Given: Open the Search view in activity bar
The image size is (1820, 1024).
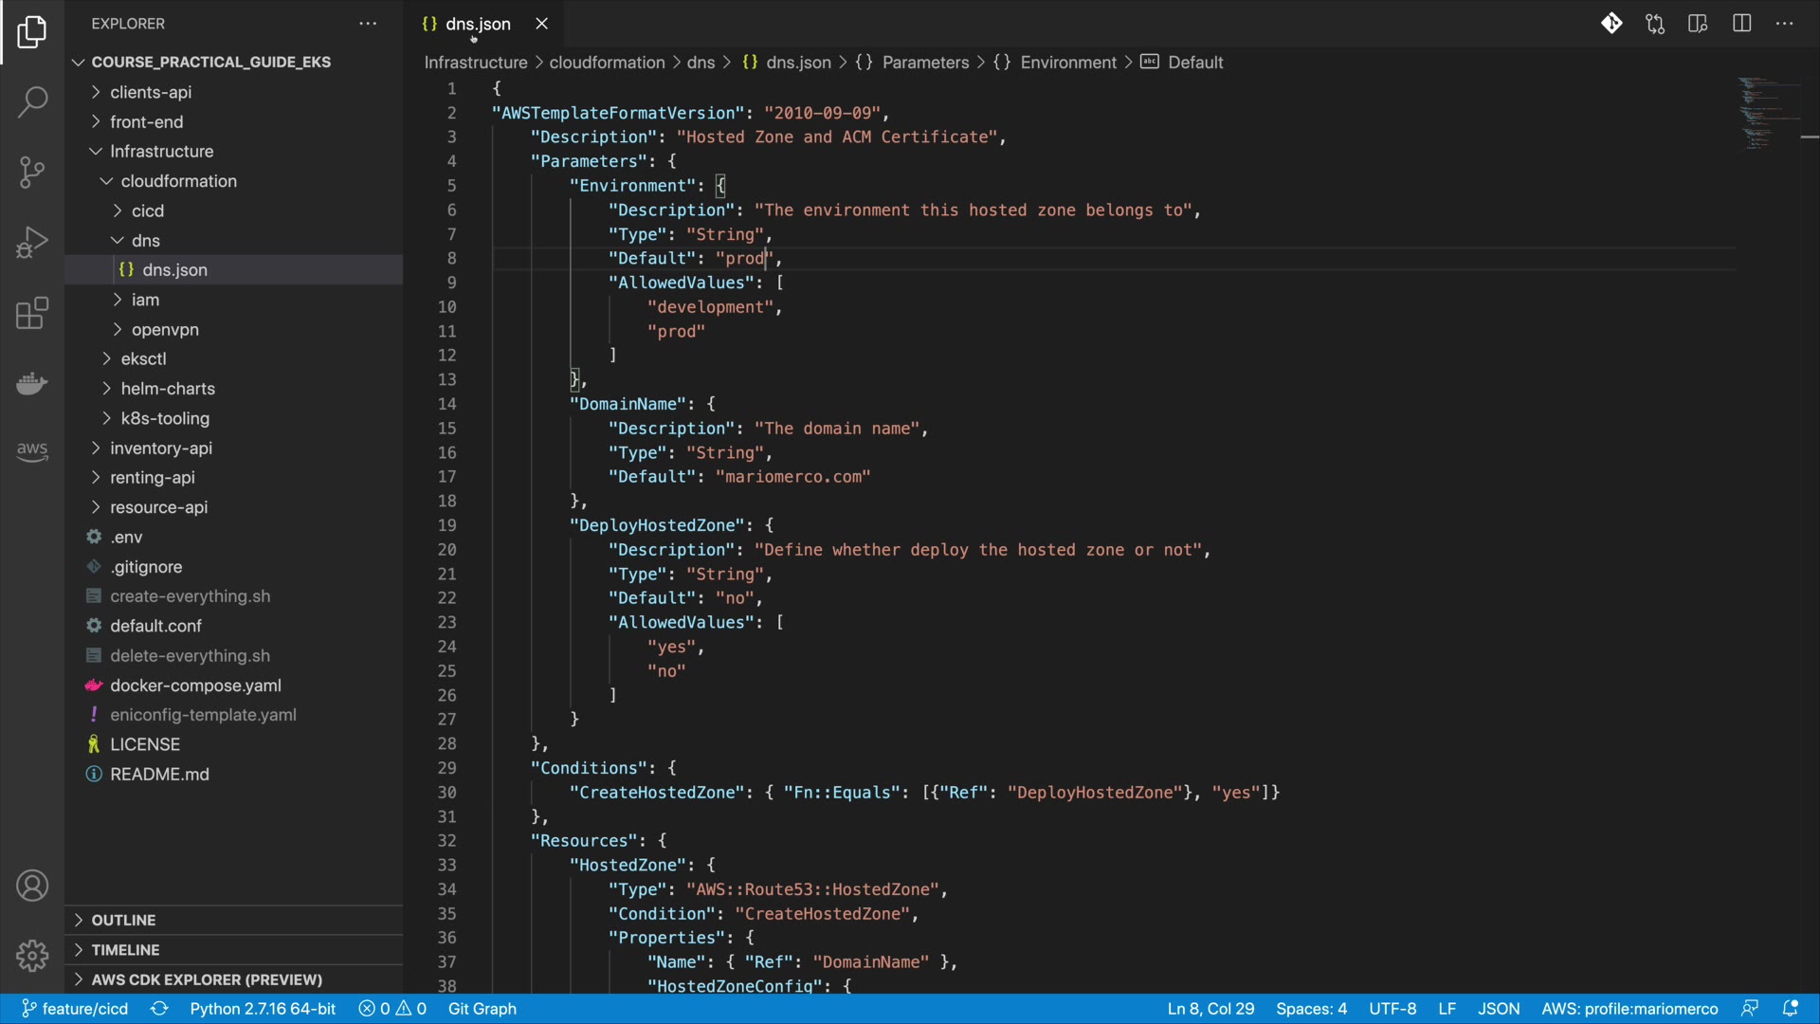Looking at the screenshot, I should tap(32, 101).
